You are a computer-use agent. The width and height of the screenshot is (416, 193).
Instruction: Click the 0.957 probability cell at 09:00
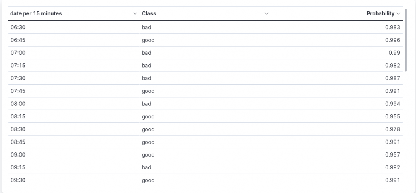[337, 154]
